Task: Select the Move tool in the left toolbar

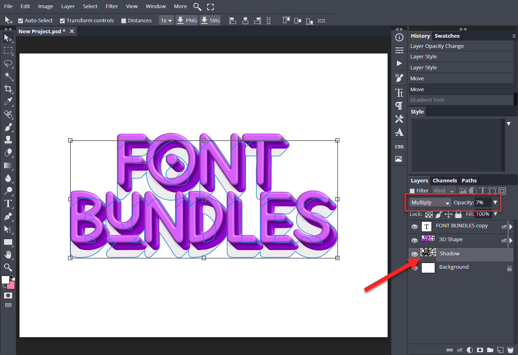Action: click(x=8, y=38)
